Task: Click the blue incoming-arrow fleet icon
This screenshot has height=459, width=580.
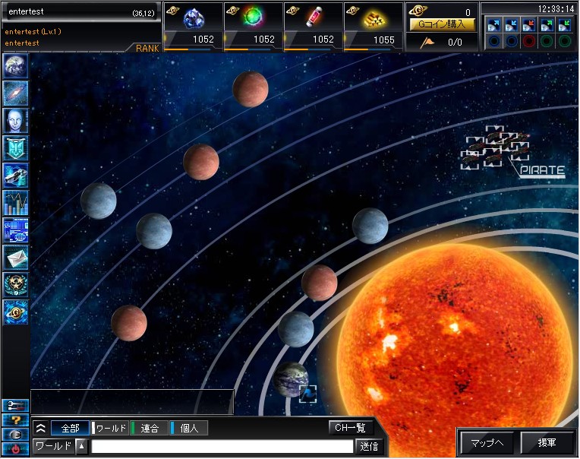Action: 512,25
